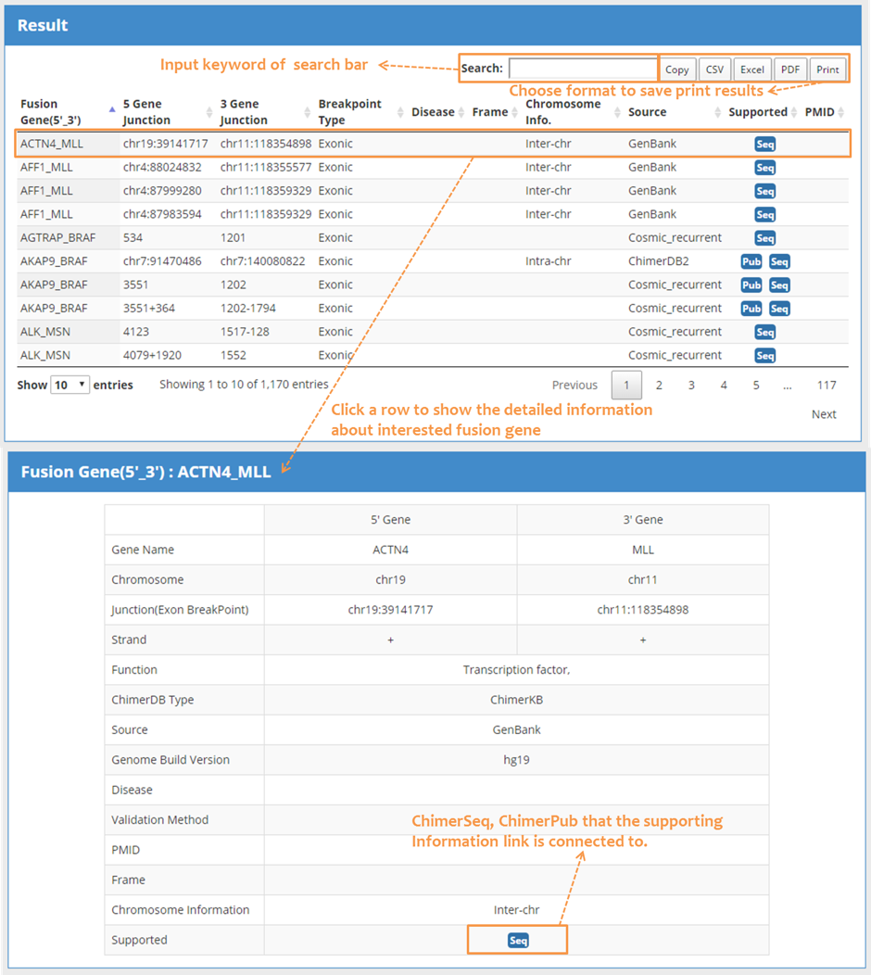
Task: Click chr19:39141717 in detail table
Action: coord(390,610)
